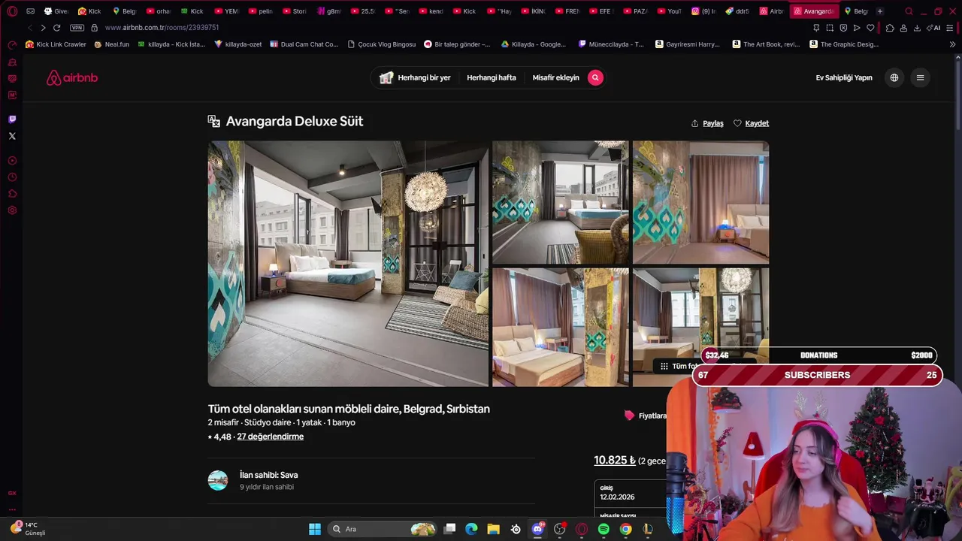962x541 pixels.
Task: Open the browser tab search magnifier
Action: (909, 11)
